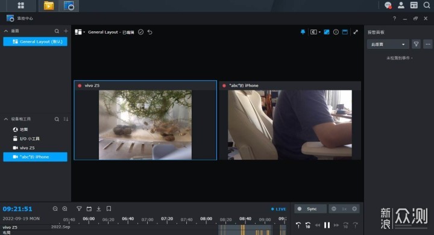This screenshot has height=235, width=434.
Task: Save the edited layout with the checkmark icon
Action: 140,32
